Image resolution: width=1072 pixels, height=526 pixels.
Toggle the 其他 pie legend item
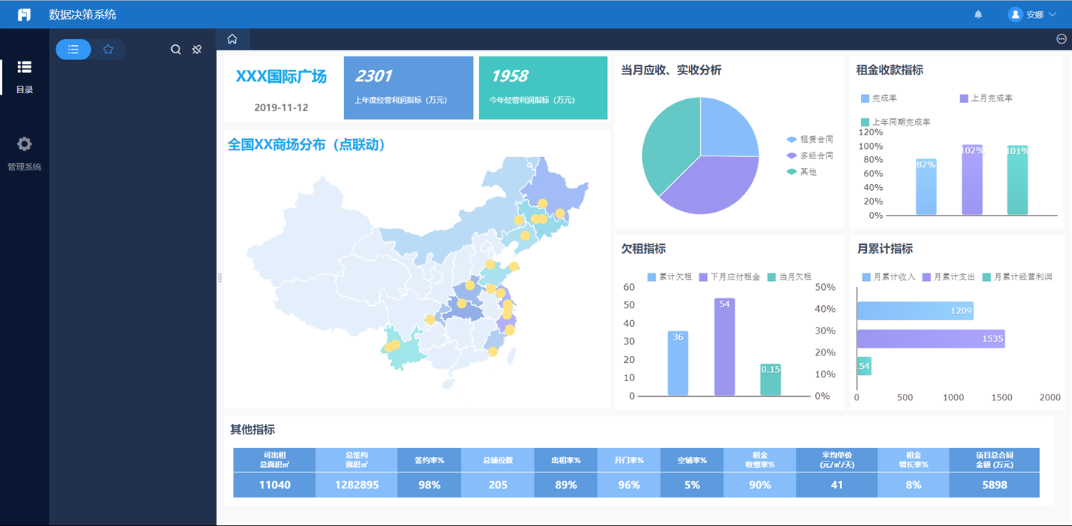coord(802,172)
